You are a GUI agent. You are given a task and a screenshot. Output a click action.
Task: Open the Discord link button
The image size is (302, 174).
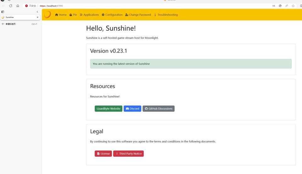132,109
